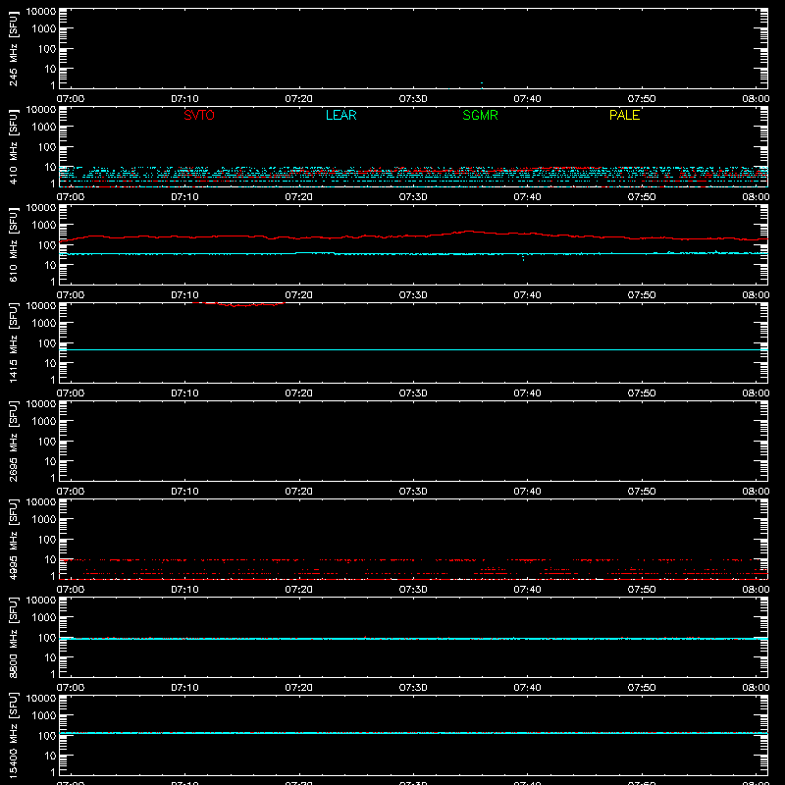Select the 4995 MHz [SFU] axis title
The height and width of the screenshot is (785, 785).
(x=13, y=539)
